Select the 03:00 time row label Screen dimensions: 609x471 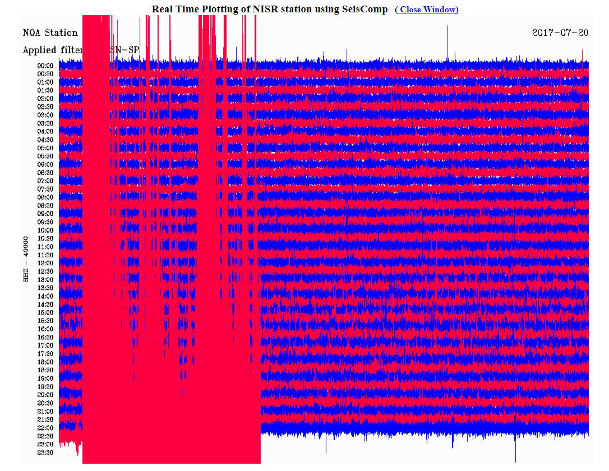tap(45, 115)
